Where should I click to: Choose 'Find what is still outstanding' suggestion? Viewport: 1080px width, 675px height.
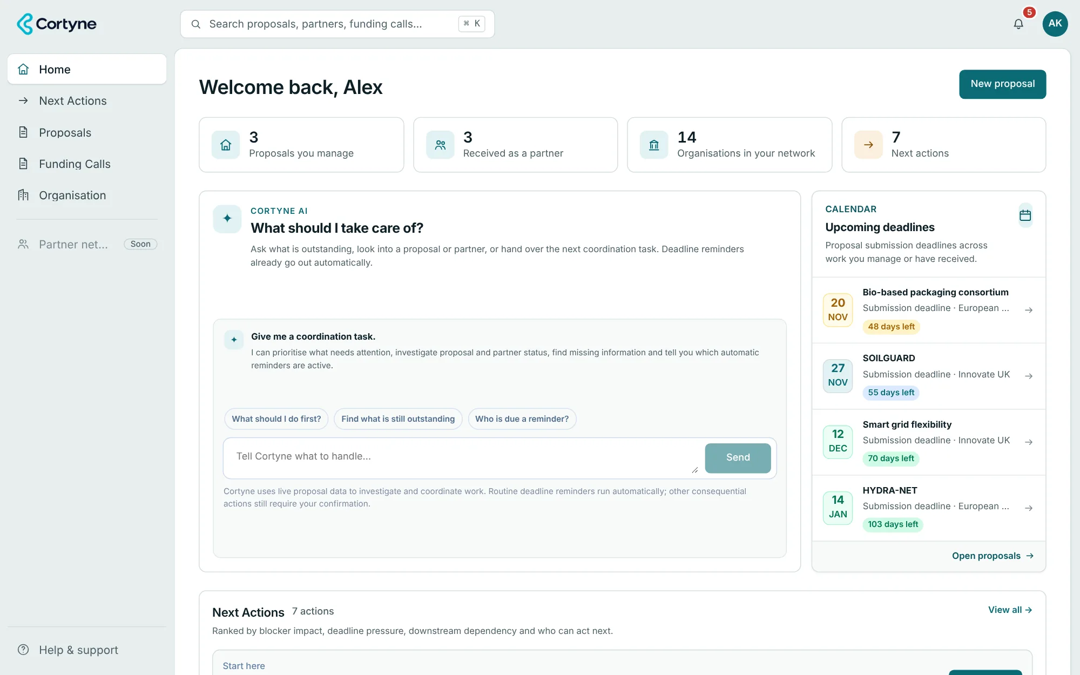pos(398,419)
